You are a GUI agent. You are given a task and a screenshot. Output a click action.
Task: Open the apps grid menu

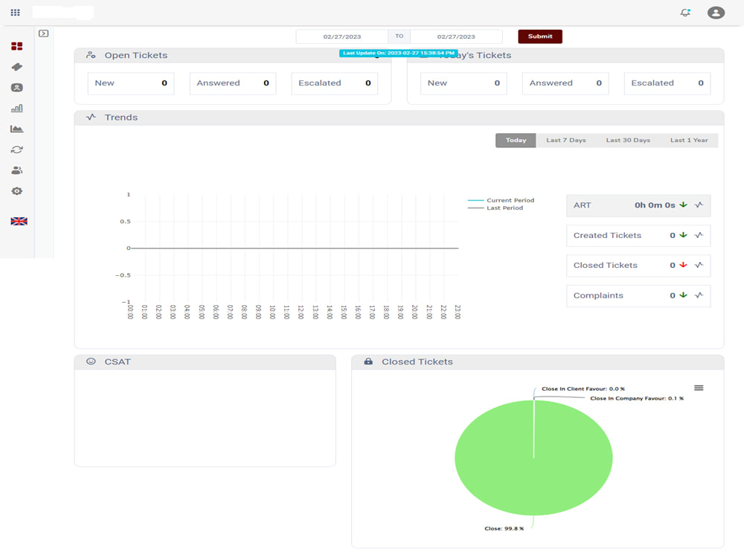click(15, 13)
